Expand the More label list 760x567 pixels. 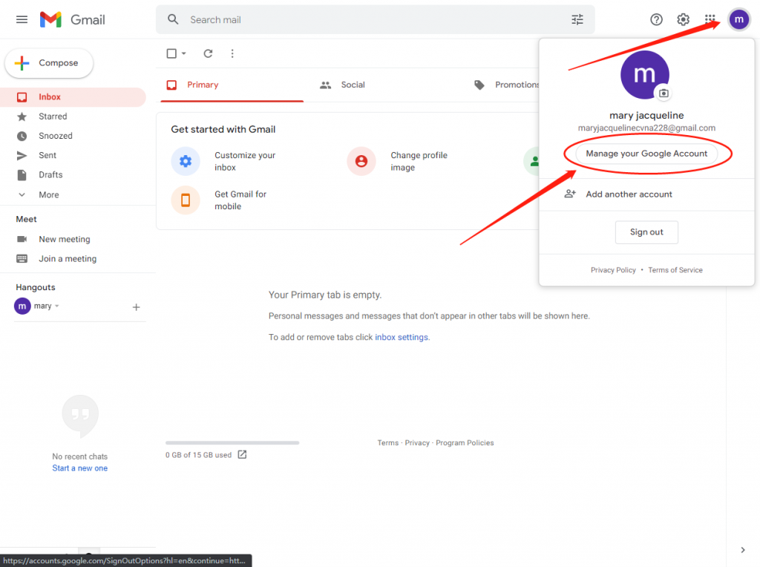coord(48,194)
